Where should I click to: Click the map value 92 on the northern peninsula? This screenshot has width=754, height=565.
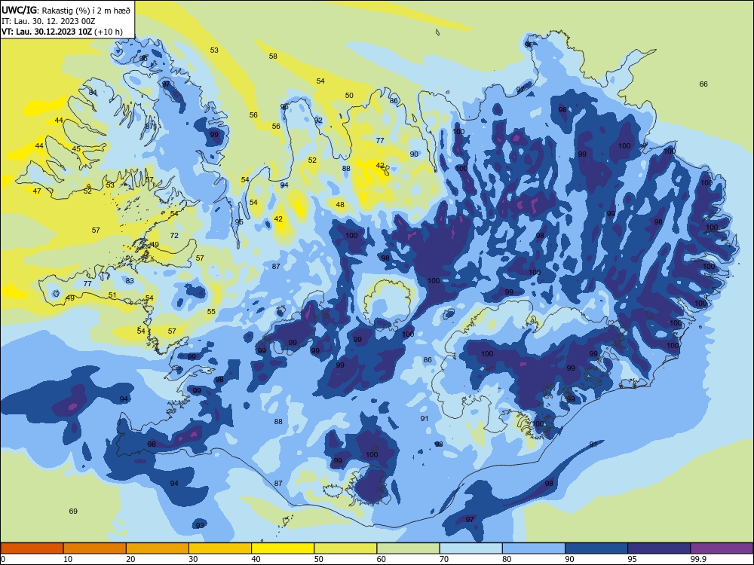(x=318, y=120)
